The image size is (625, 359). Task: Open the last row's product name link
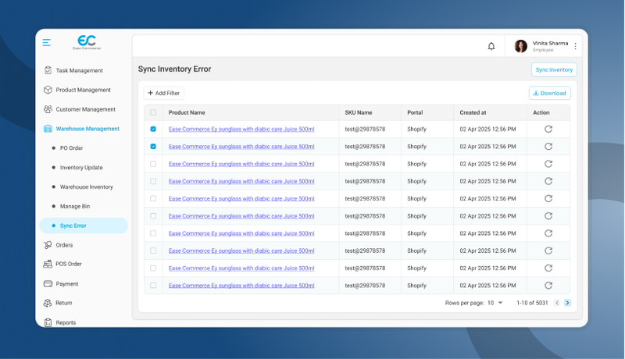[241, 286]
